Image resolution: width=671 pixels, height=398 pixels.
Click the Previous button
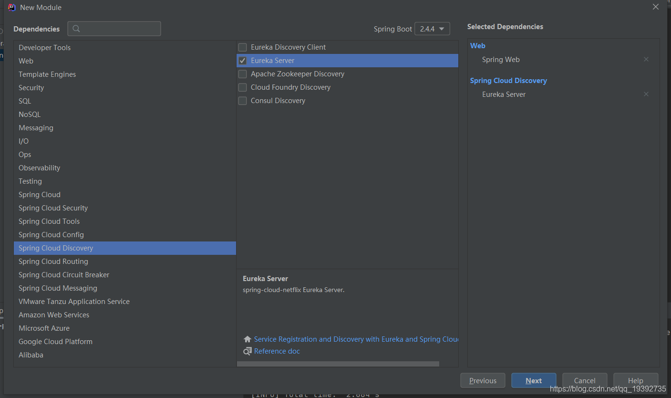coord(483,380)
